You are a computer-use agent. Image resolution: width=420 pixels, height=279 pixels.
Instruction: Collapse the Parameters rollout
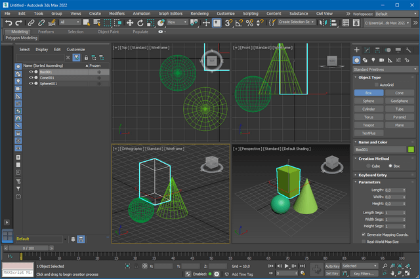click(x=369, y=182)
